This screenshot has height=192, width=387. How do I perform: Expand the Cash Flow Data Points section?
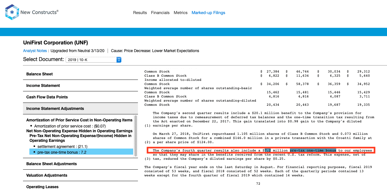pyautogui.click(x=80, y=97)
